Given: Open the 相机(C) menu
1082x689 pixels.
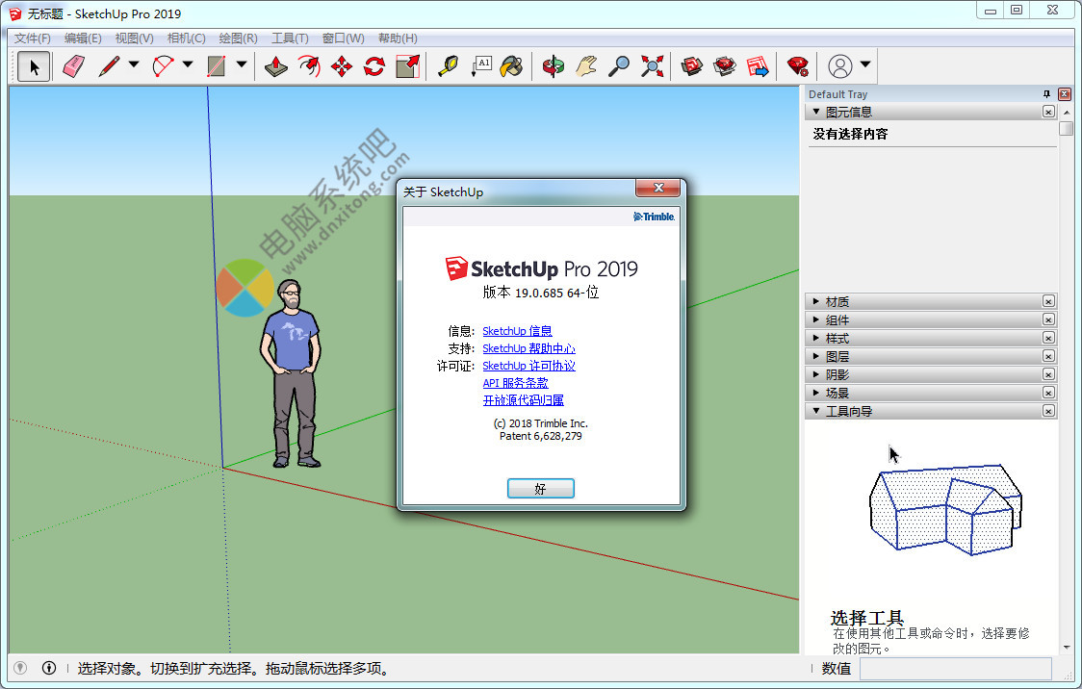Looking at the screenshot, I should tap(186, 38).
